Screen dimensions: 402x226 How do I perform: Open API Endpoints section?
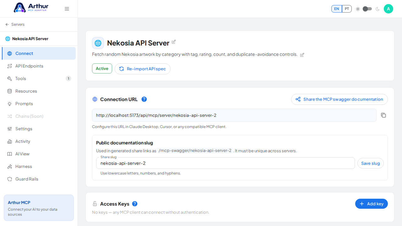39,66
